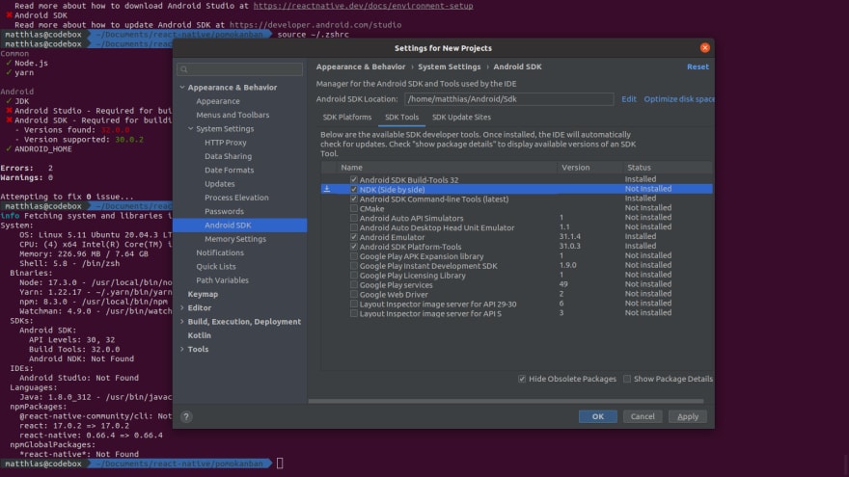Image resolution: width=849 pixels, height=477 pixels.
Task: Toggle Hide Obsolete Packages
Action: click(x=522, y=379)
